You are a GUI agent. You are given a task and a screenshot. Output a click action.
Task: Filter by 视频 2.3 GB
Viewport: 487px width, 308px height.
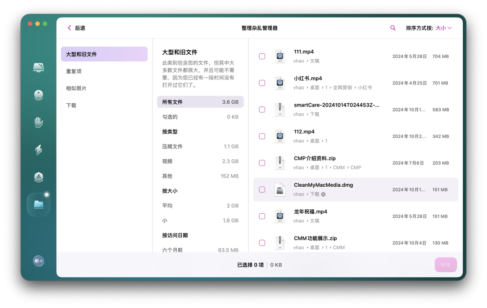(200, 161)
